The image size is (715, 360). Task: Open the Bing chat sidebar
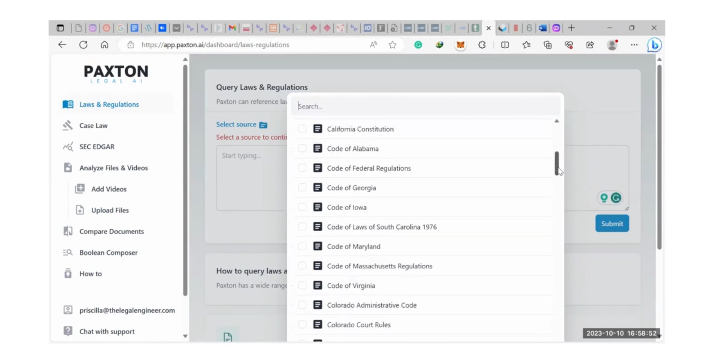click(x=654, y=45)
